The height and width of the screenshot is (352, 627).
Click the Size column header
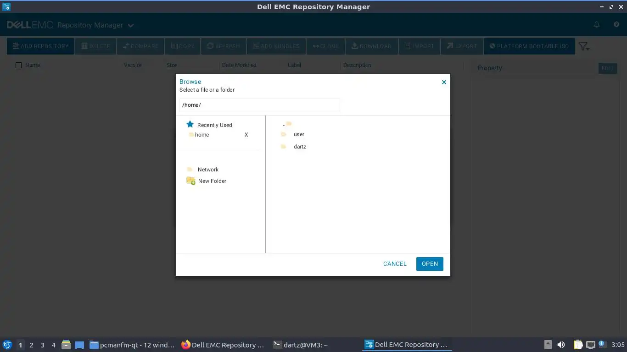point(172,65)
